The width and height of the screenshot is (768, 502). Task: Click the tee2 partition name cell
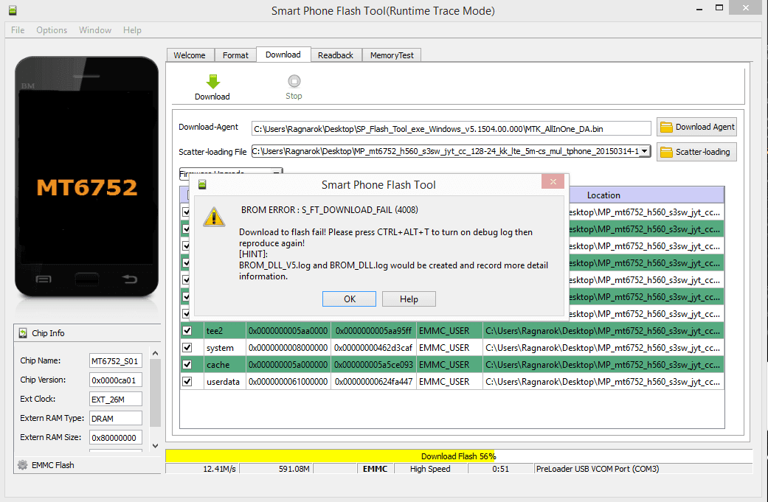pyautogui.click(x=225, y=331)
